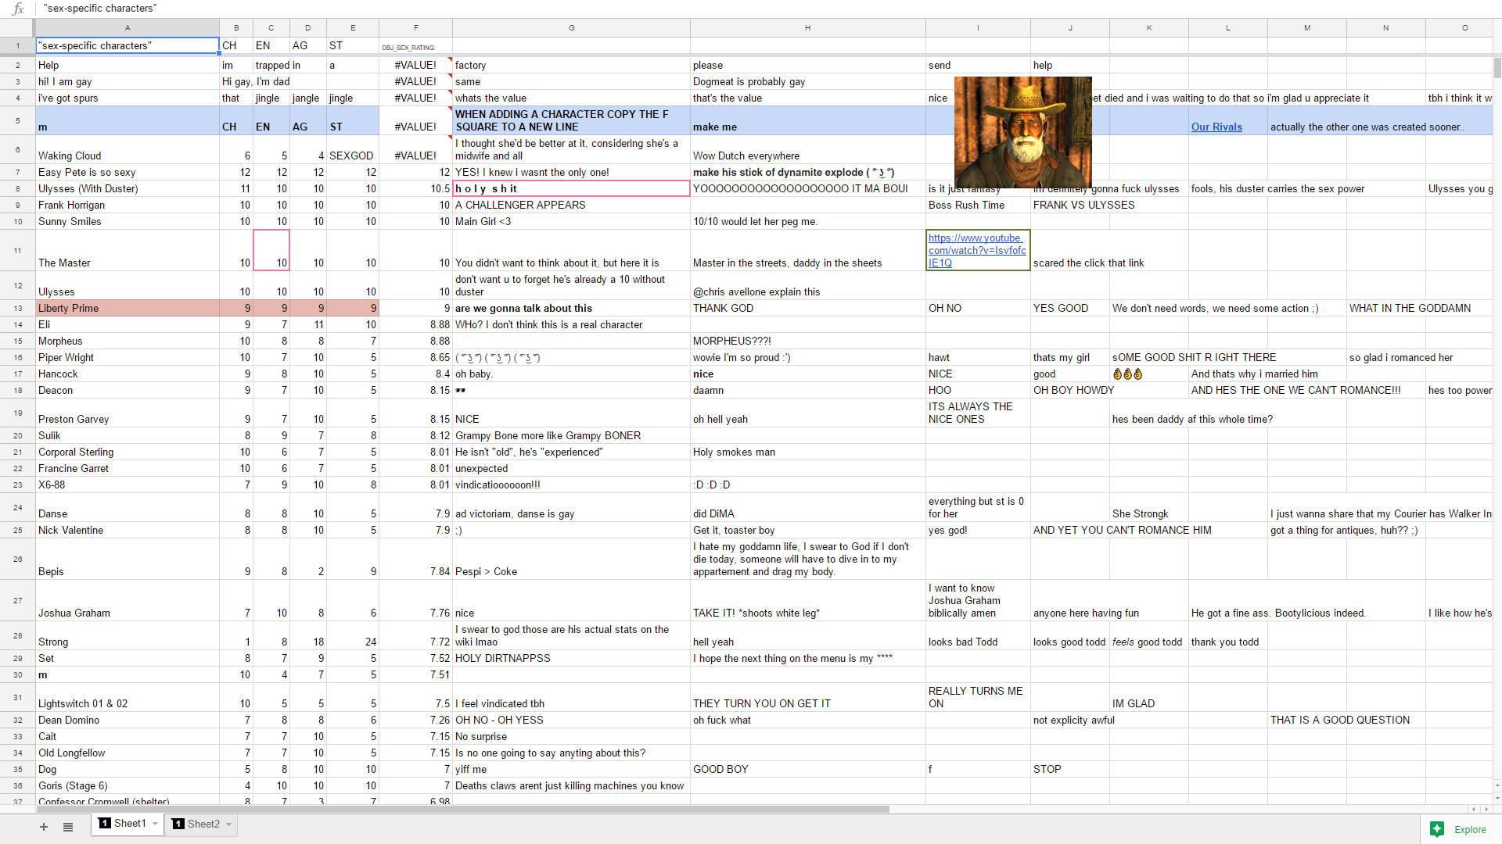The height and width of the screenshot is (844, 1502).
Task: Select the cell 'Francine Garret'
Action: pos(128,469)
